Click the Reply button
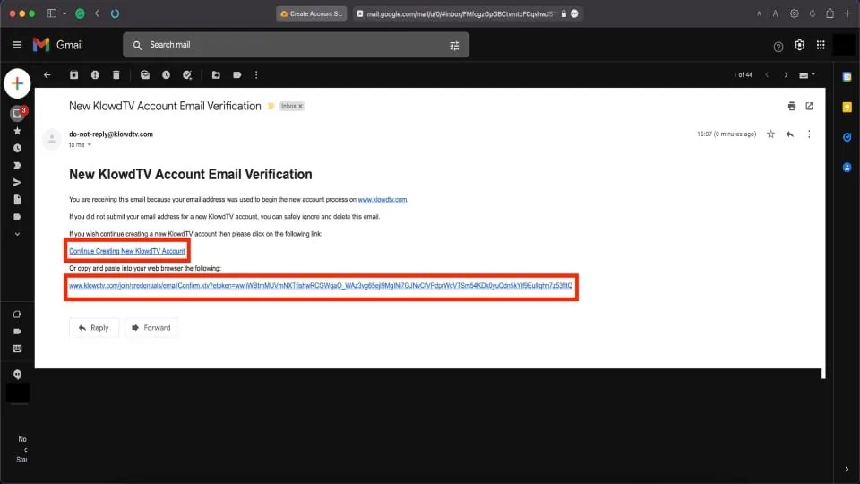 point(94,328)
